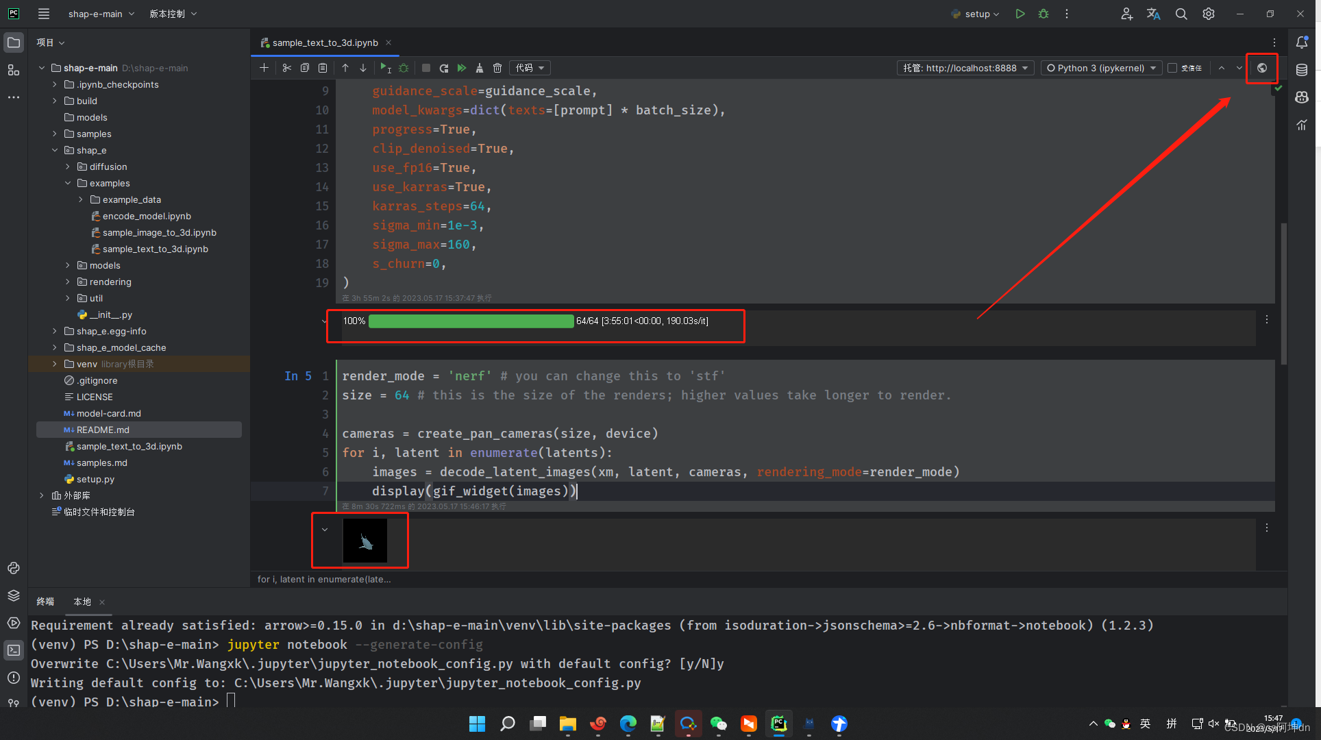The image size is (1321, 740).
Task: Restart the kernel
Action: coord(444,68)
